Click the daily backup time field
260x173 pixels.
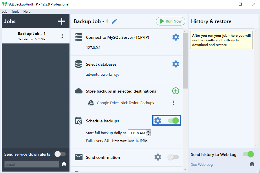(137, 133)
